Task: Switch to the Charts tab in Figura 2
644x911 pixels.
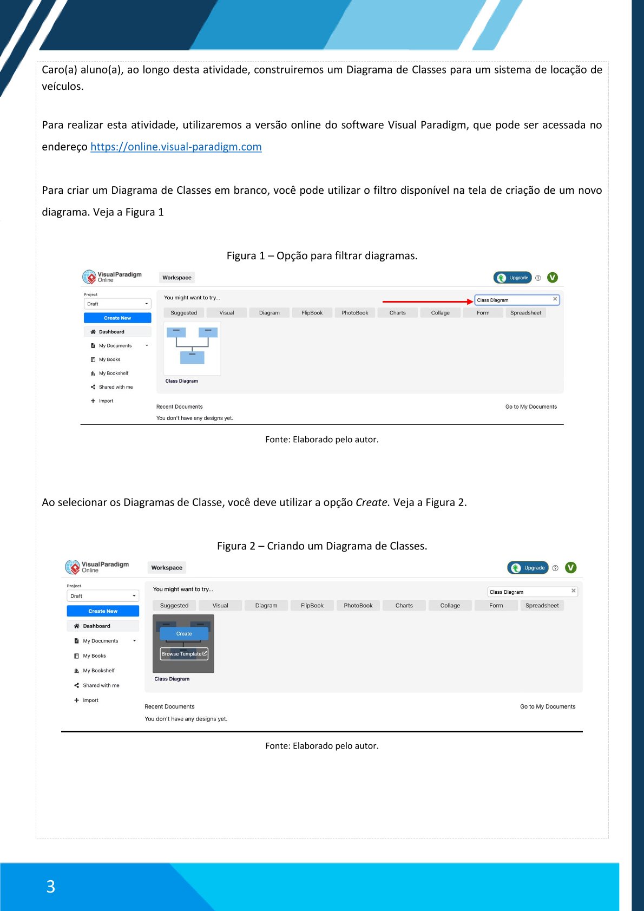Action: coord(404,606)
